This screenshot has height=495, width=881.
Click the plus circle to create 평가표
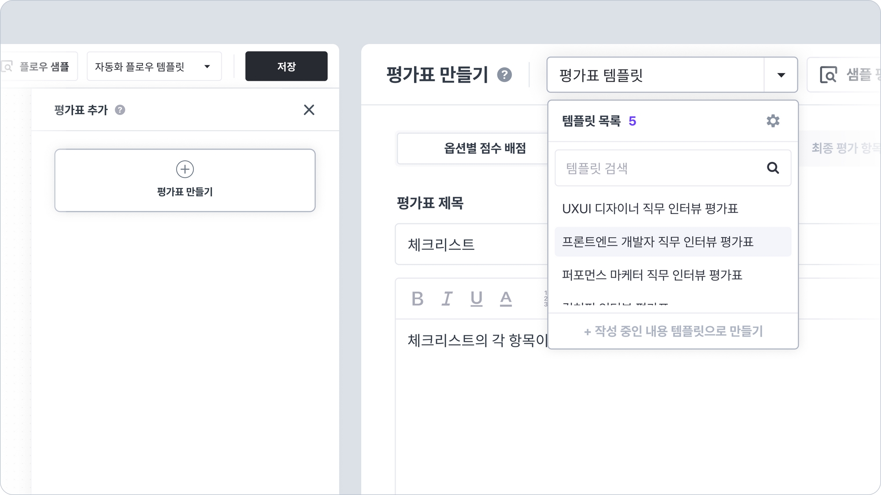coord(185,169)
